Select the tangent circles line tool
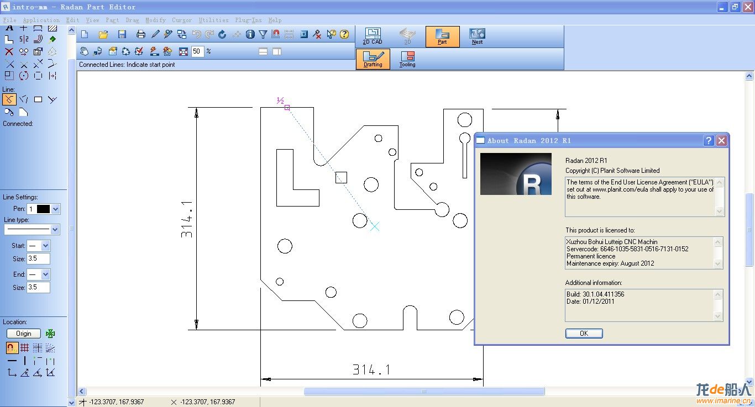Image resolution: width=755 pixels, height=407 pixels. coord(9,112)
